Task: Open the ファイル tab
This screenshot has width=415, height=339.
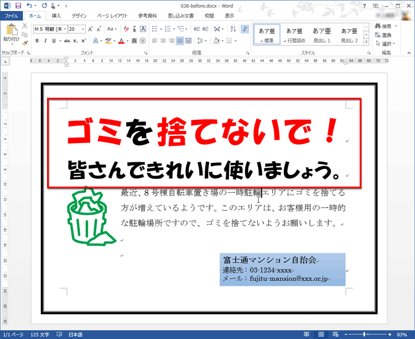Action: click(x=11, y=16)
